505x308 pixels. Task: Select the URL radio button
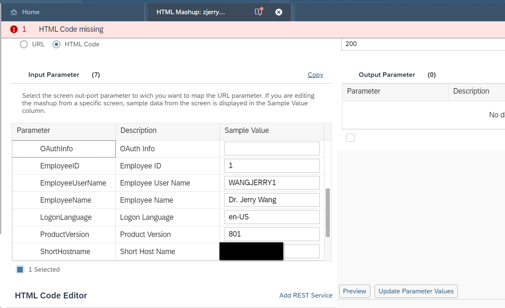click(x=24, y=44)
